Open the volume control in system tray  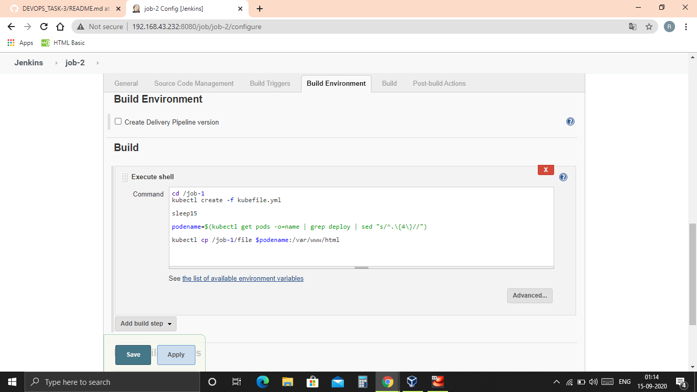coord(593,382)
